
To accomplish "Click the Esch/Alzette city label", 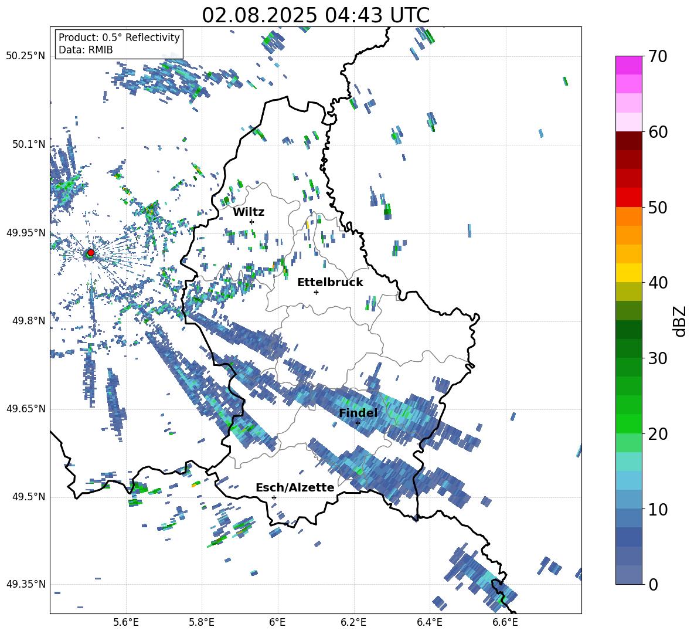I will 295,487.
